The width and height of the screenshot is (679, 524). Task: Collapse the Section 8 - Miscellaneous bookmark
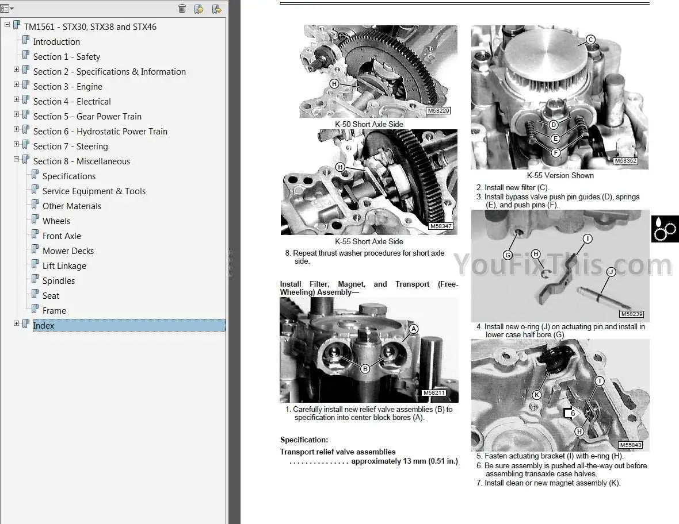click(16, 159)
